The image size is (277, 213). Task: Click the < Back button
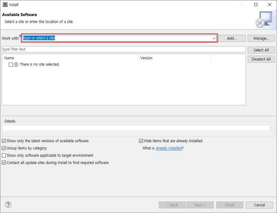click(172, 205)
